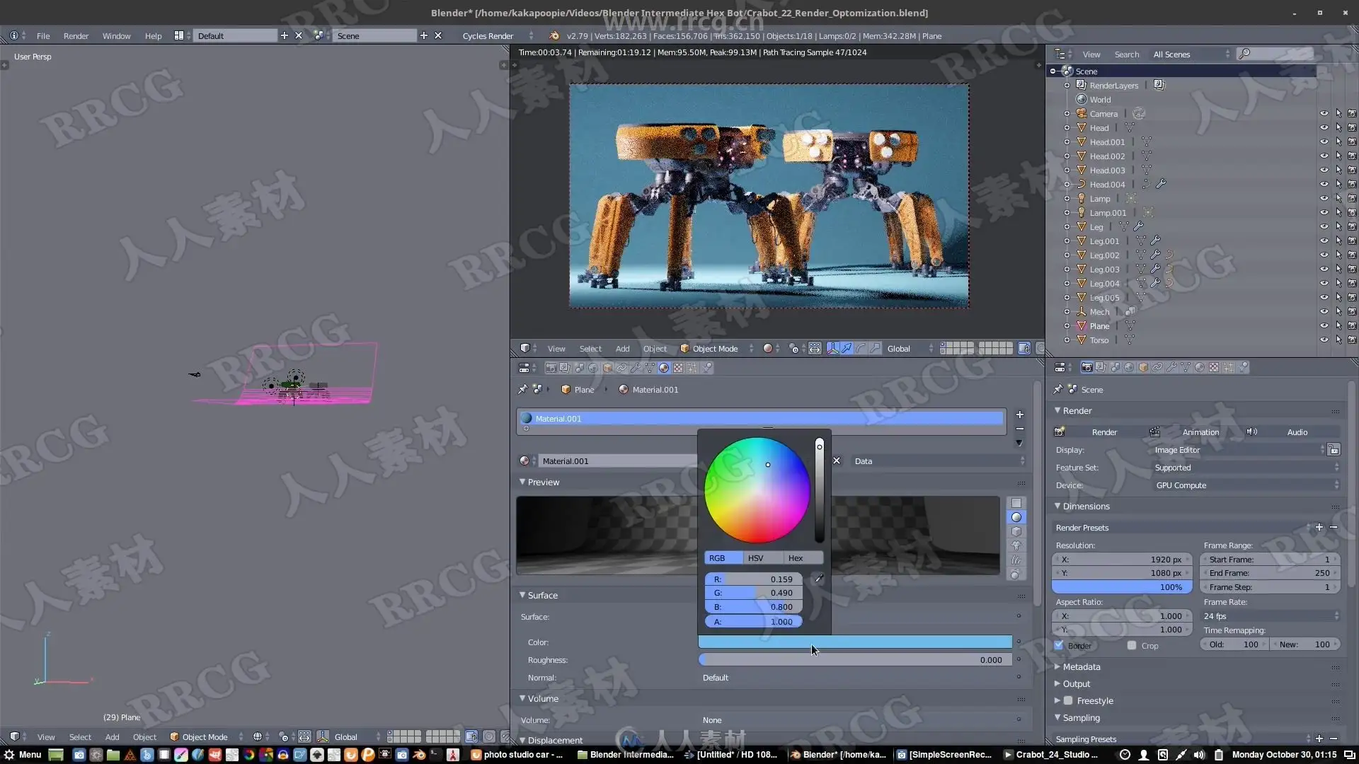Choose the sphere preview type icon
This screenshot has width=1359, height=764.
coord(1016,517)
